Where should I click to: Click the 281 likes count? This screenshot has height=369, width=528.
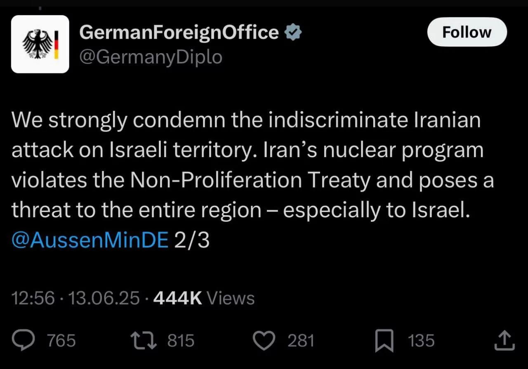301,341
